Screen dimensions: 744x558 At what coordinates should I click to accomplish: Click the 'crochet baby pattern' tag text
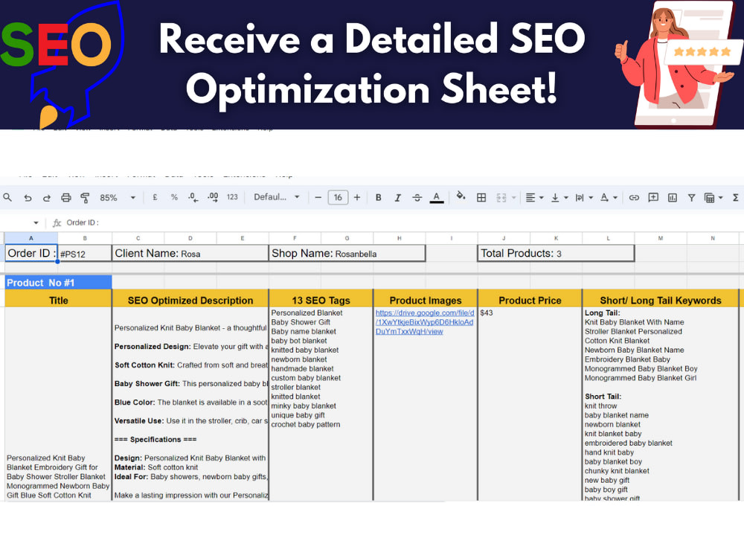click(306, 424)
